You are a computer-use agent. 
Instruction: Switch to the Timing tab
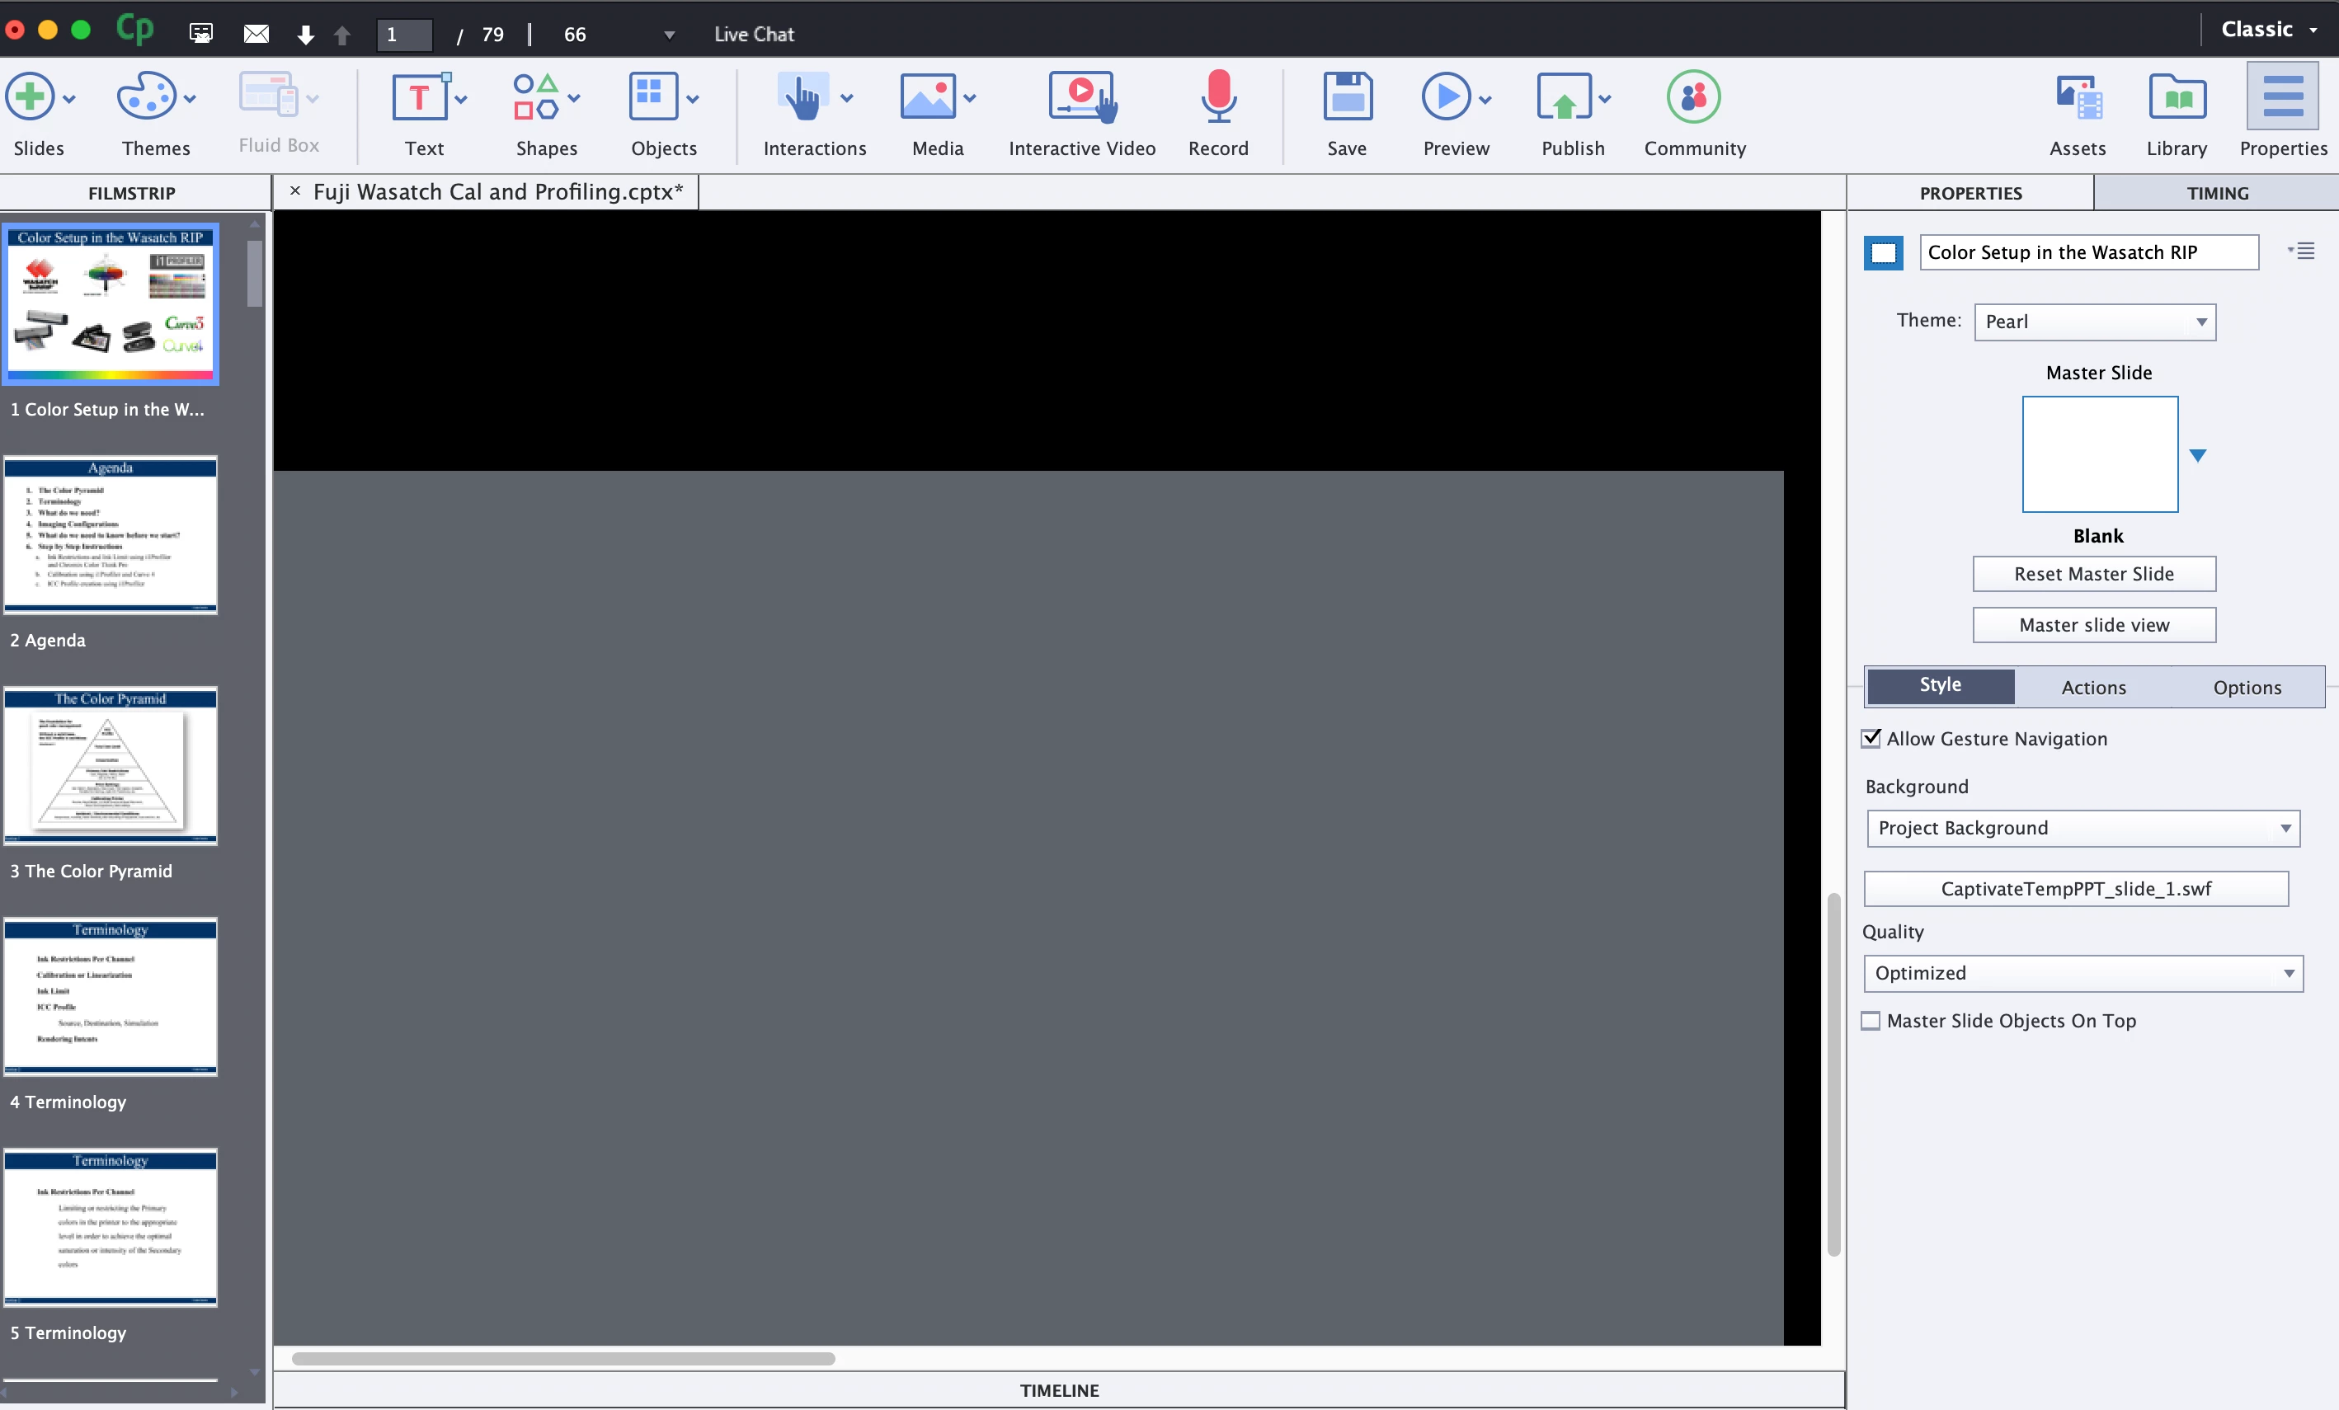click(x=2217, y=193)
